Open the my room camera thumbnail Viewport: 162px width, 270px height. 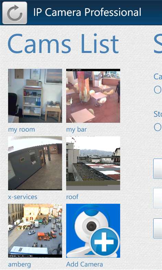(35, 96)
